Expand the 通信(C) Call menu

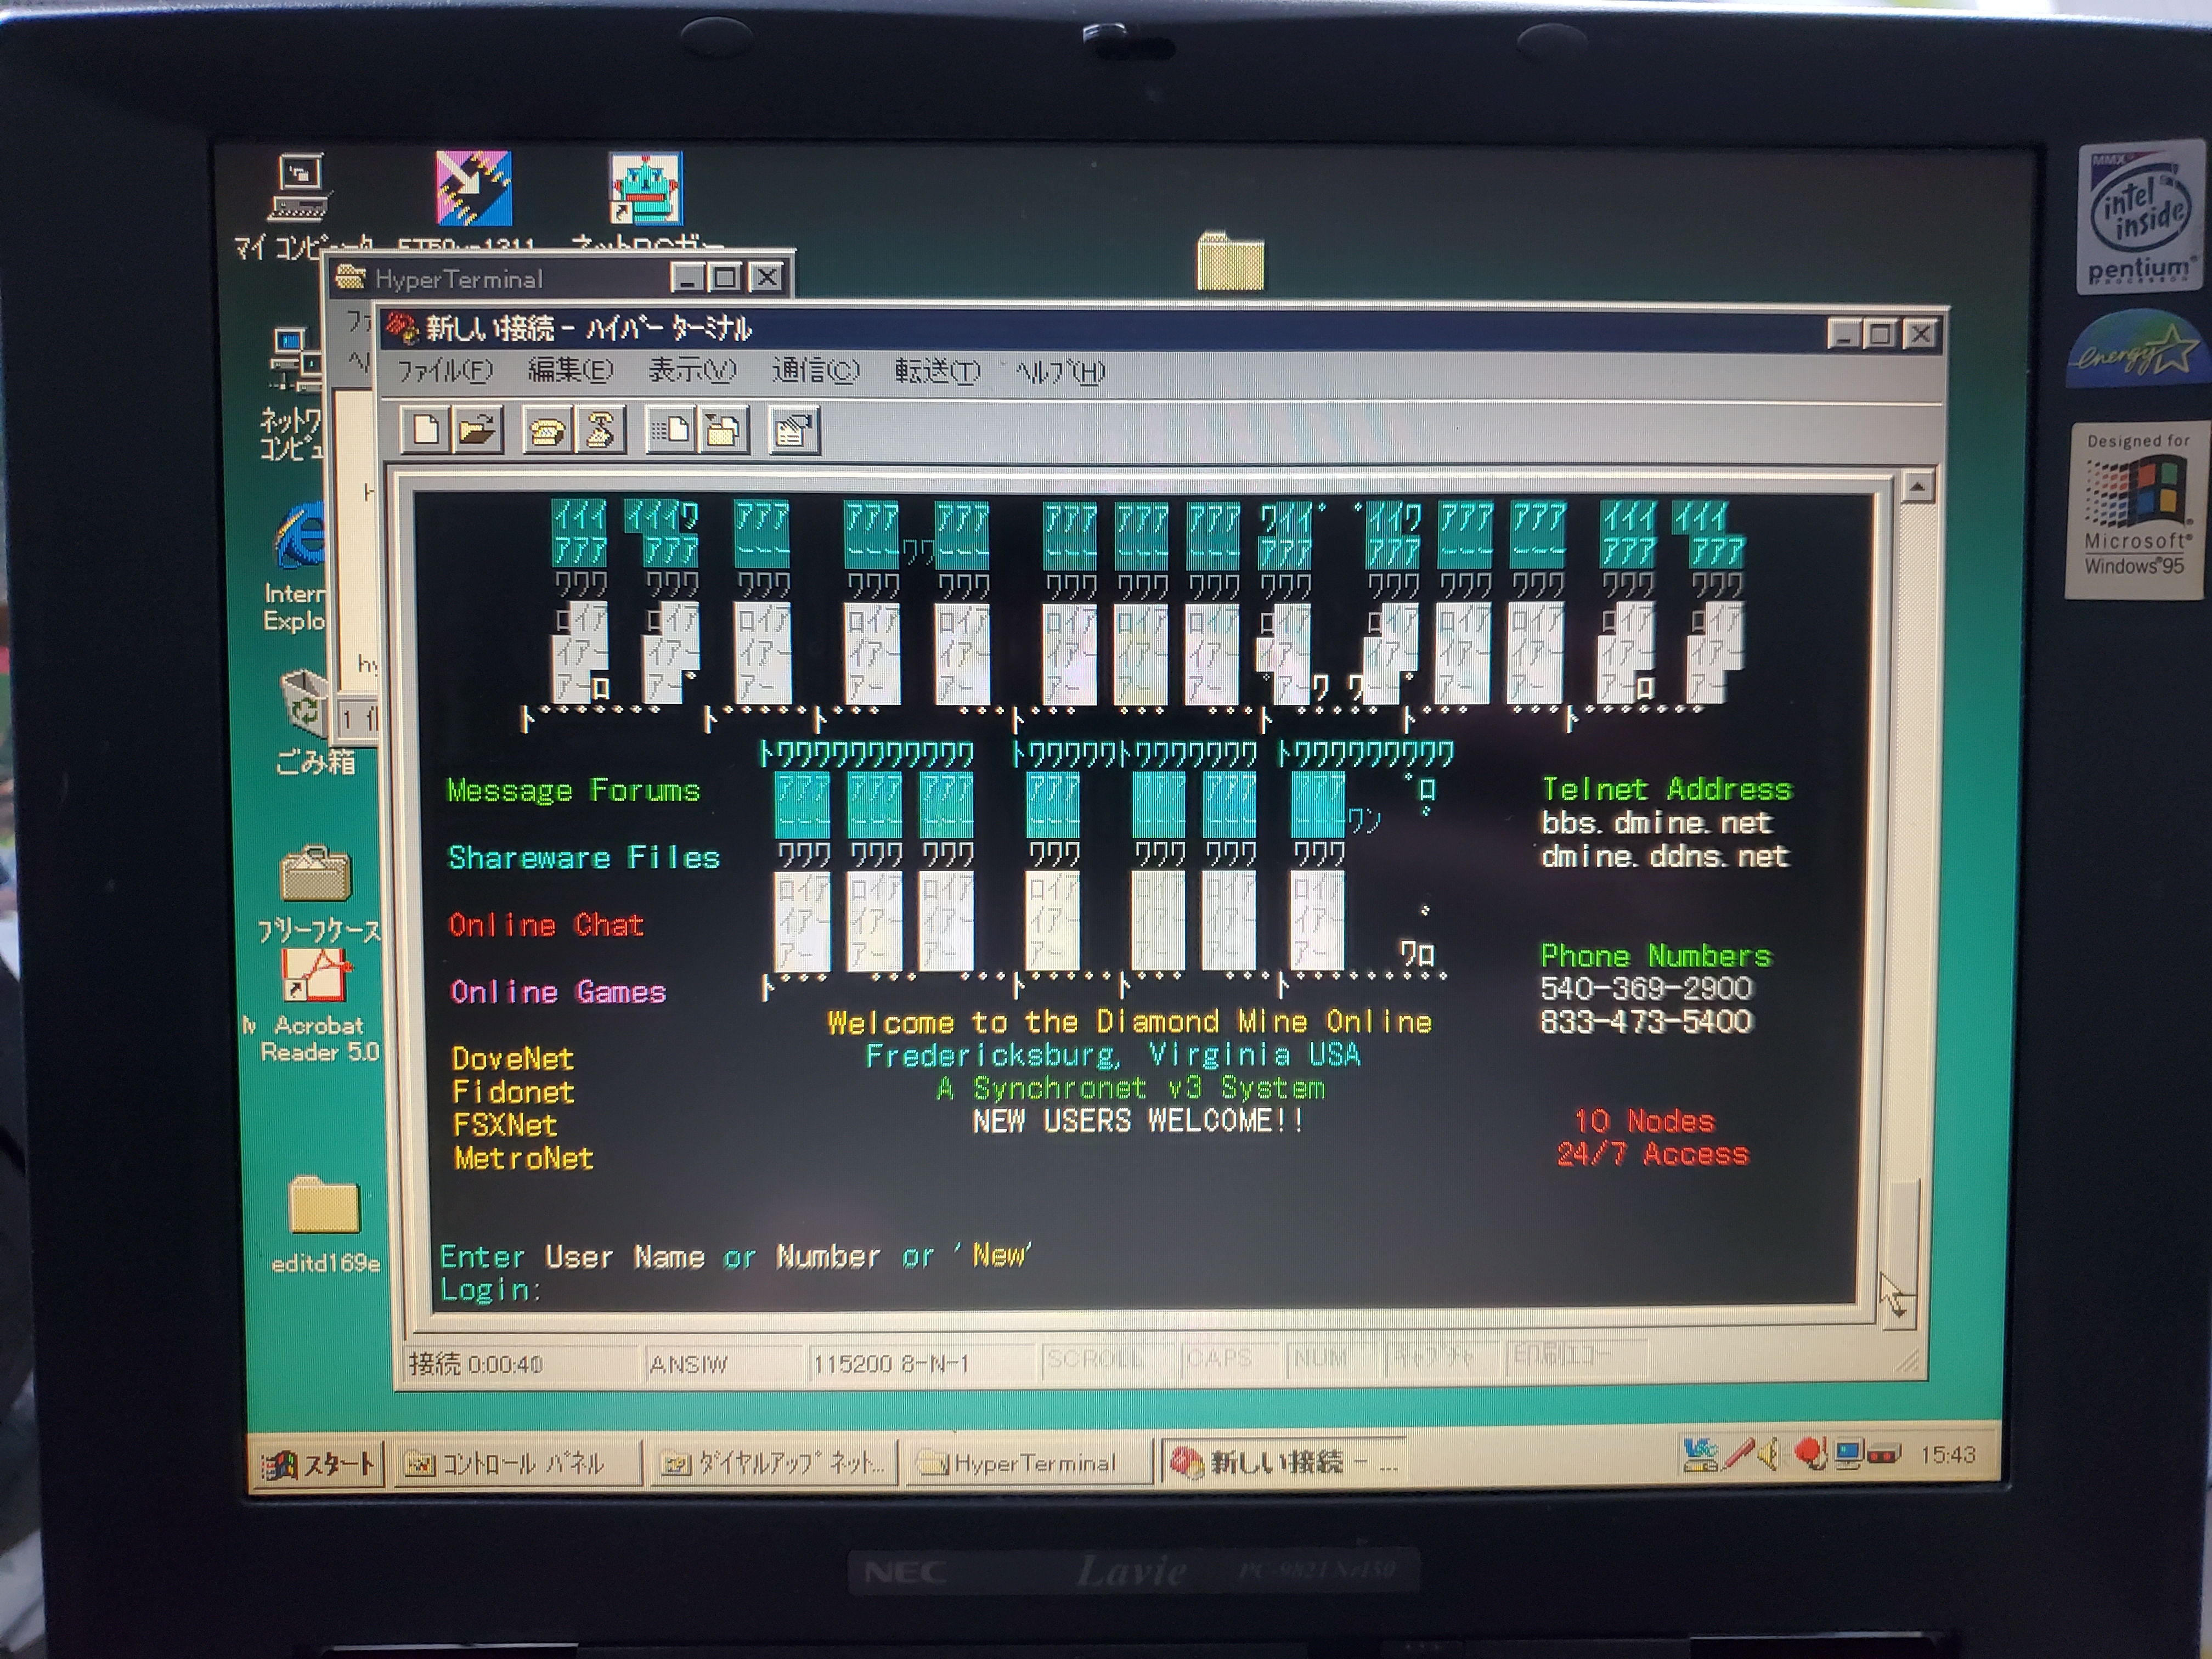click(815, 372)
